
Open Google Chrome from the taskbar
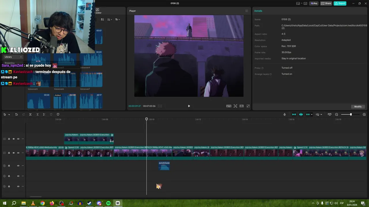[x=42, y=203]
